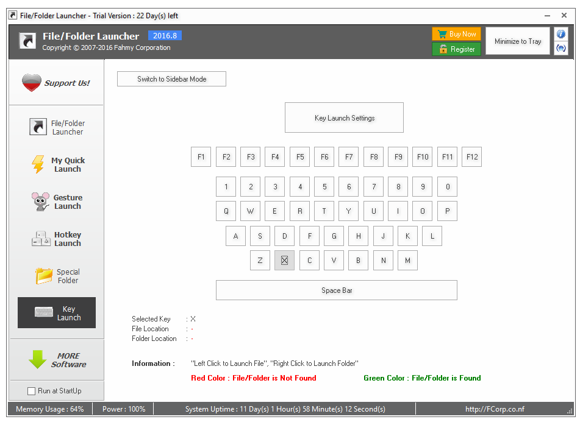Select the J key
This screenshot has height=425, width=580.
tap(383, 236)
